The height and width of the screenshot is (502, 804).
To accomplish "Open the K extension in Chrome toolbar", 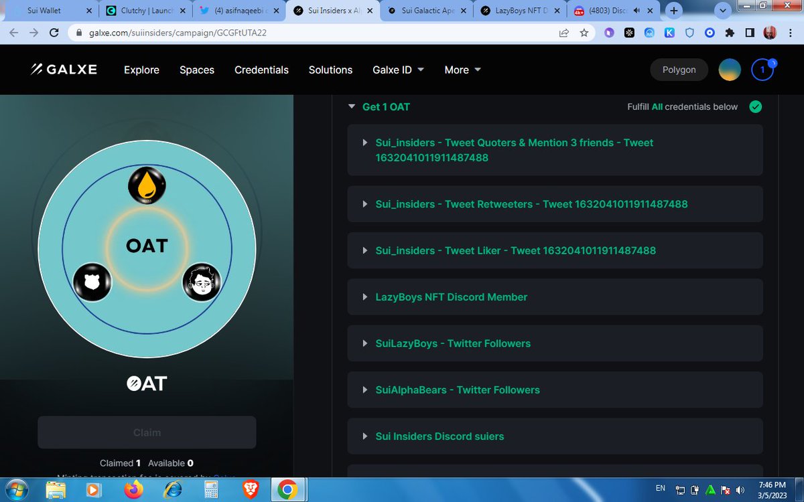I will pyautogui.click(x=669, y=32).
